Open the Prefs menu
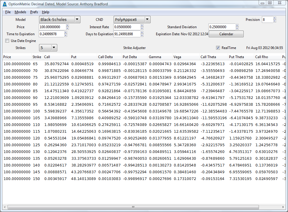Screen dimensions: 288x212 click(34, 12)
